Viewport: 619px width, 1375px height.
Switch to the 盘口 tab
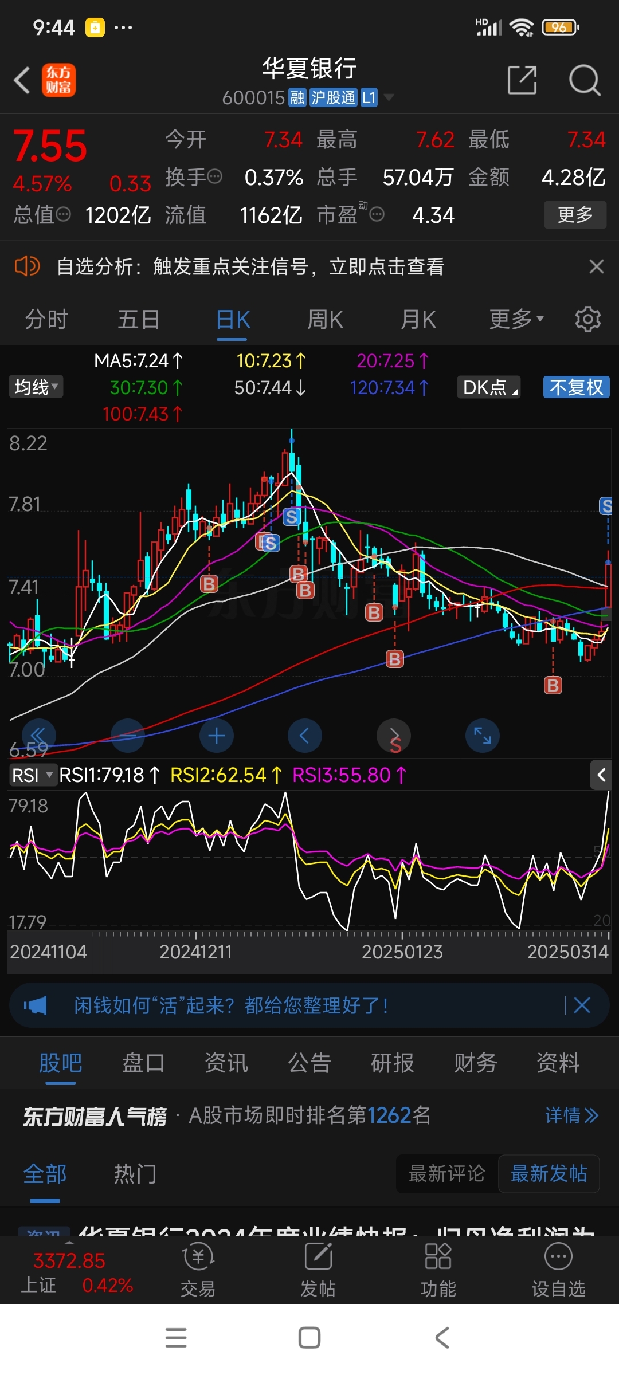(x=143, y=1063)
